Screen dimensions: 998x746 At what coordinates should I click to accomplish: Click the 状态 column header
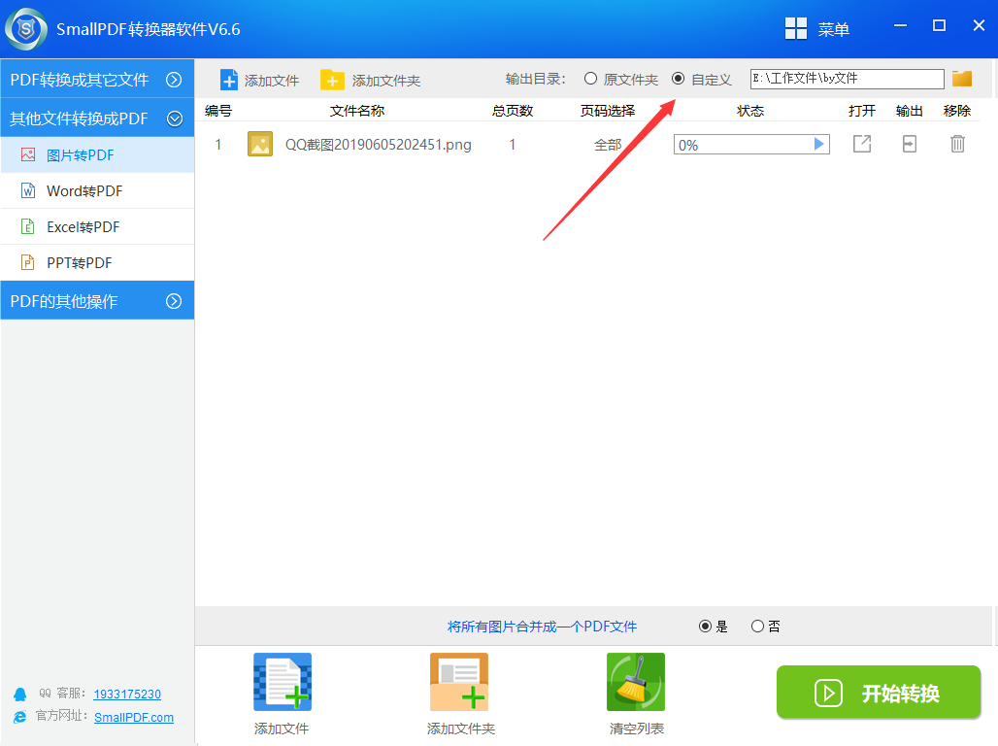[x=750, y=111]
